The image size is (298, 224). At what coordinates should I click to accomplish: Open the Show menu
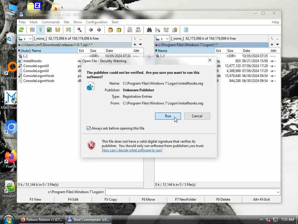coord(77,22)
